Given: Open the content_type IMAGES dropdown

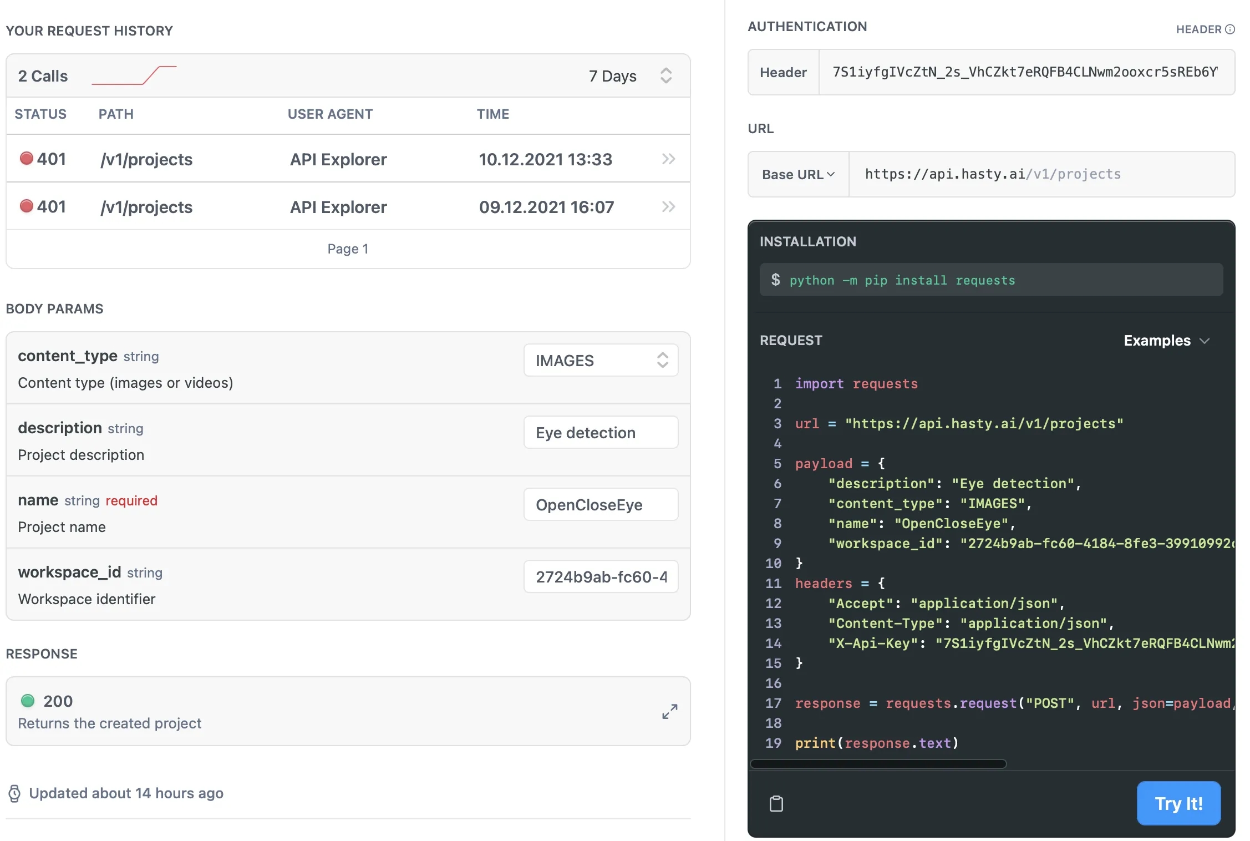Looking at the screenshot, I should coord(601,361).
